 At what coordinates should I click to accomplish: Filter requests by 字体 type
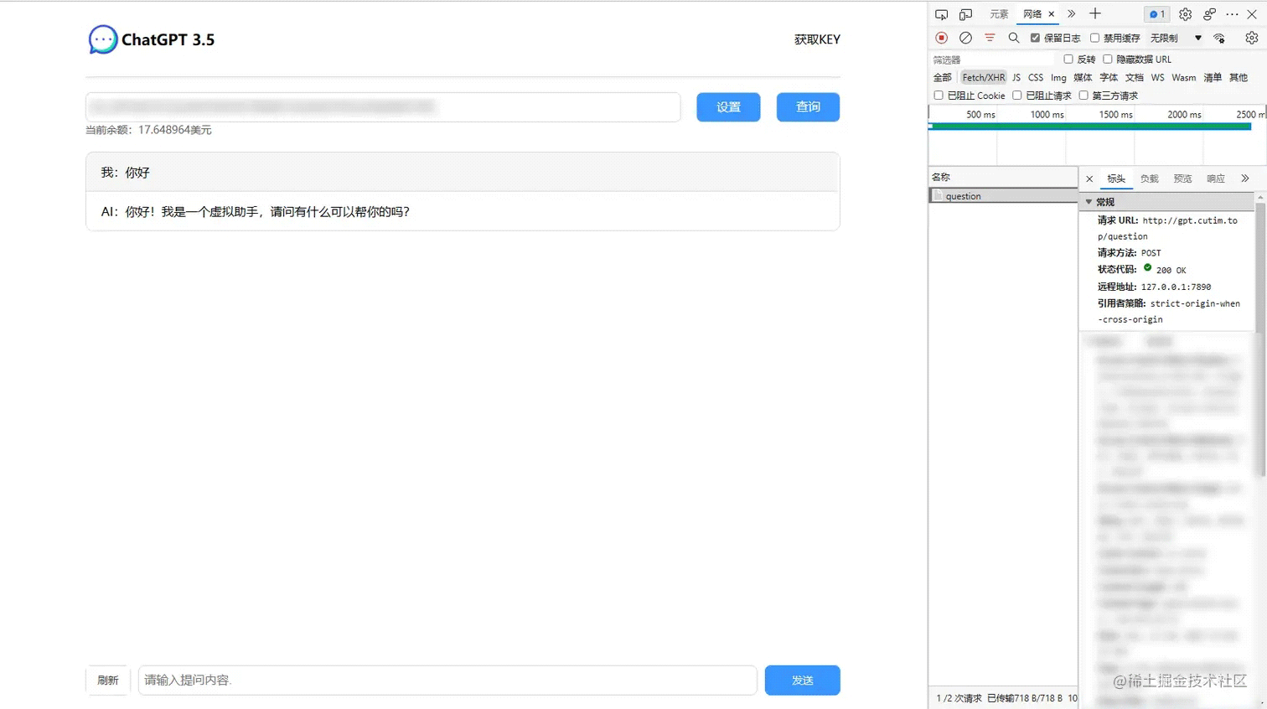[1109, 77]
